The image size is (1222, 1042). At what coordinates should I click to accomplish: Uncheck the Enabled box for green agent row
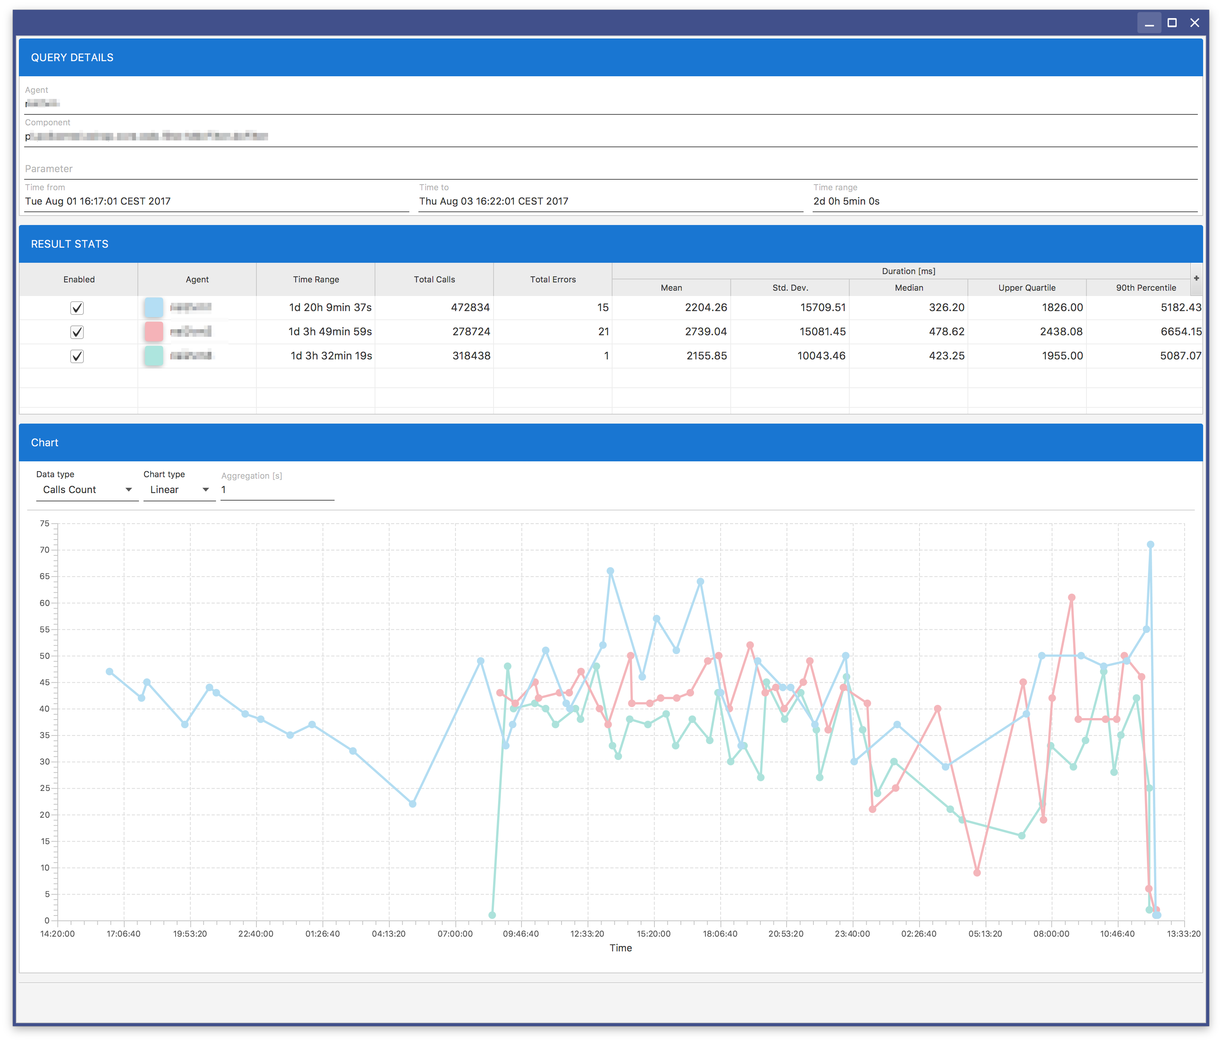tap(77, 356)
